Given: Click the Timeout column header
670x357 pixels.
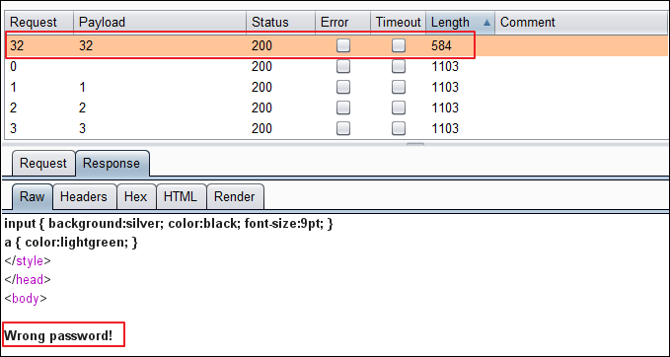Looking at the screenshot, I should tap(399, 23).
